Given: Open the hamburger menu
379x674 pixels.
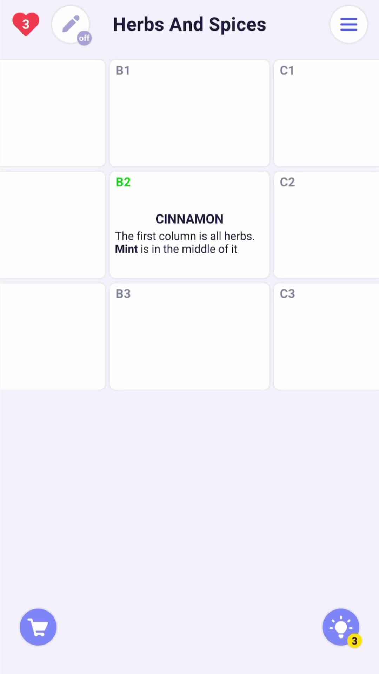Looking at the screenshot, I should pyautogui.click(x=348, y=24).
